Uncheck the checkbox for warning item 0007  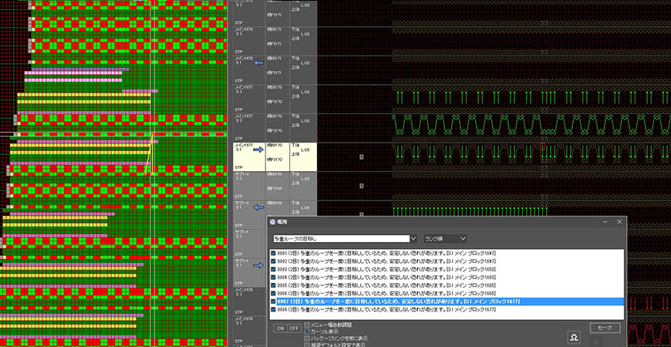275,300
